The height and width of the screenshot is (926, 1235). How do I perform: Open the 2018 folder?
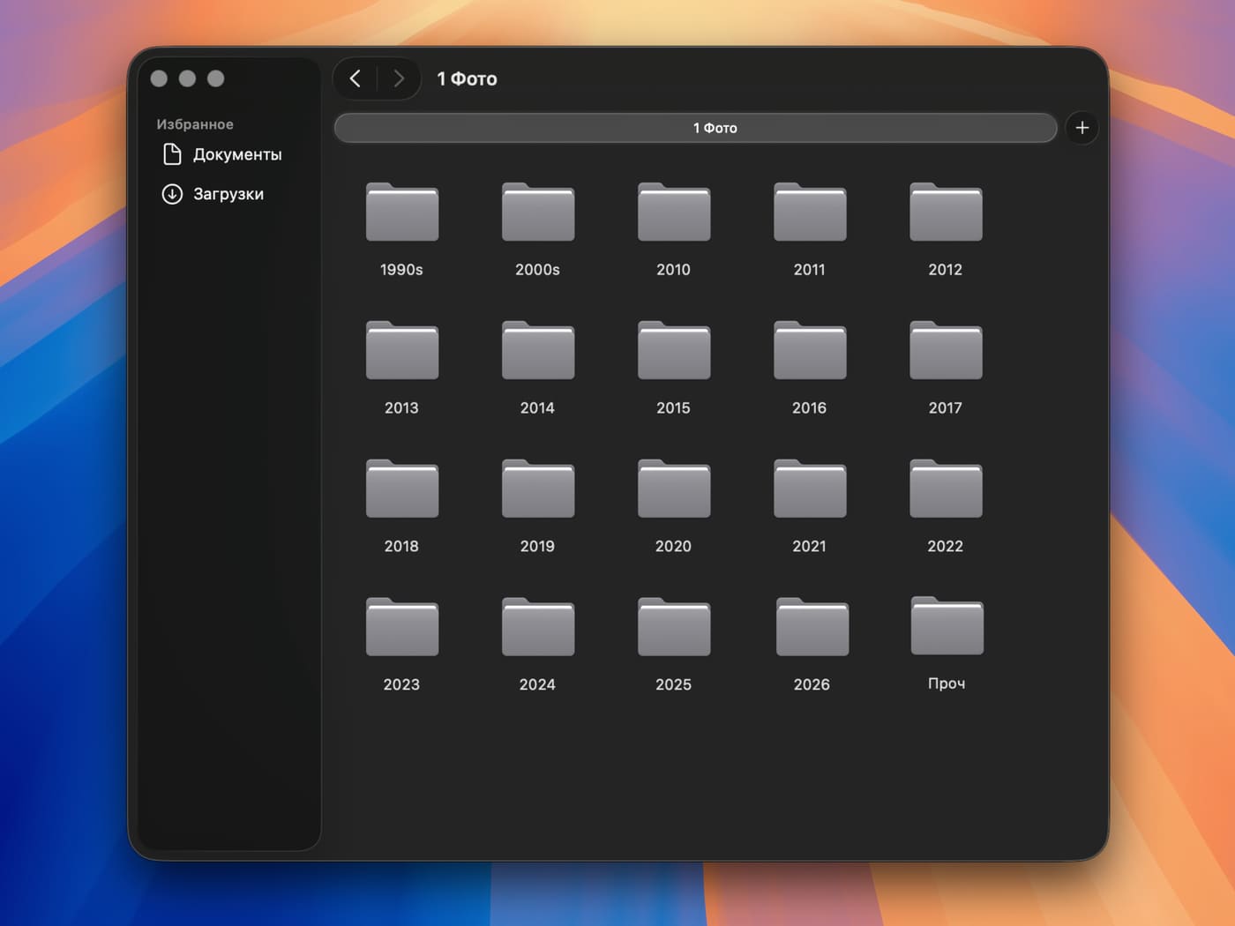[x=401, y=489]
